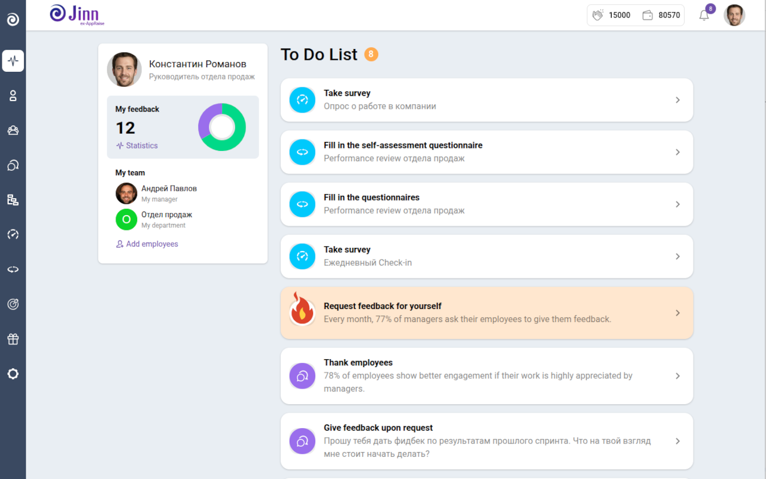This screenshot has width=766, height=479.
Task: Open the activity pulse sidebar icon
Action: click(x=13, y=61)
